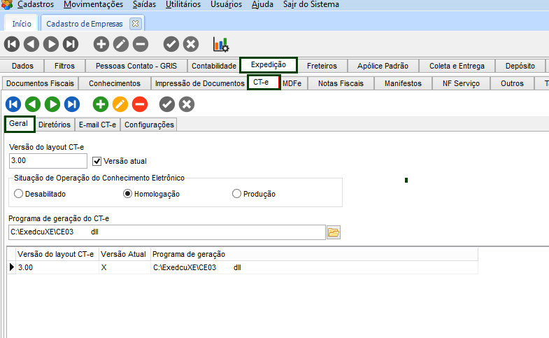Open the Freteiros tab
Image resolution: width=549 pixels, height=338 pixels.
tap(322, 66)
